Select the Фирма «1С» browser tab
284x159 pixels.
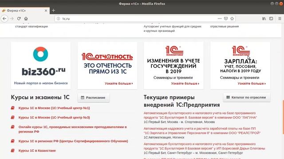(x=25, y=11)
